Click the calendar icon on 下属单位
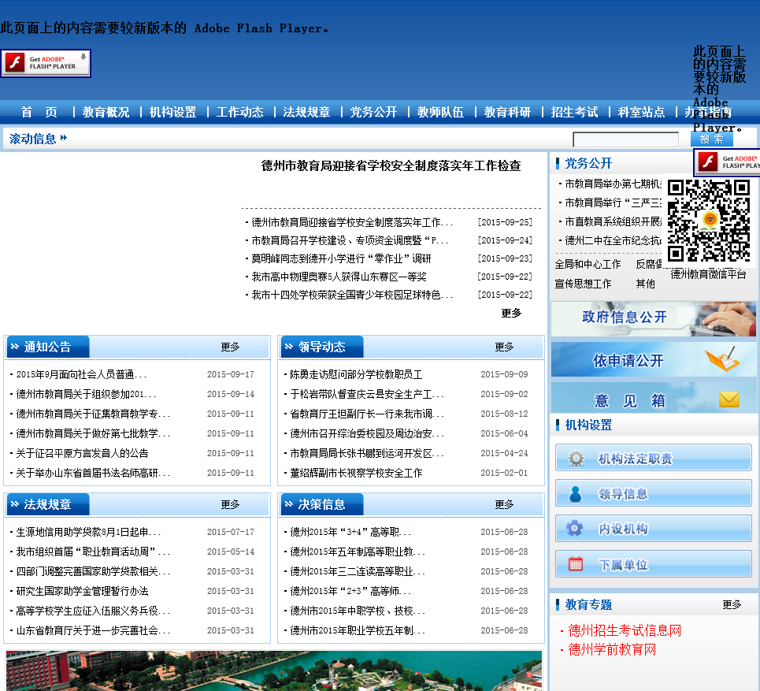 point(576,564)
